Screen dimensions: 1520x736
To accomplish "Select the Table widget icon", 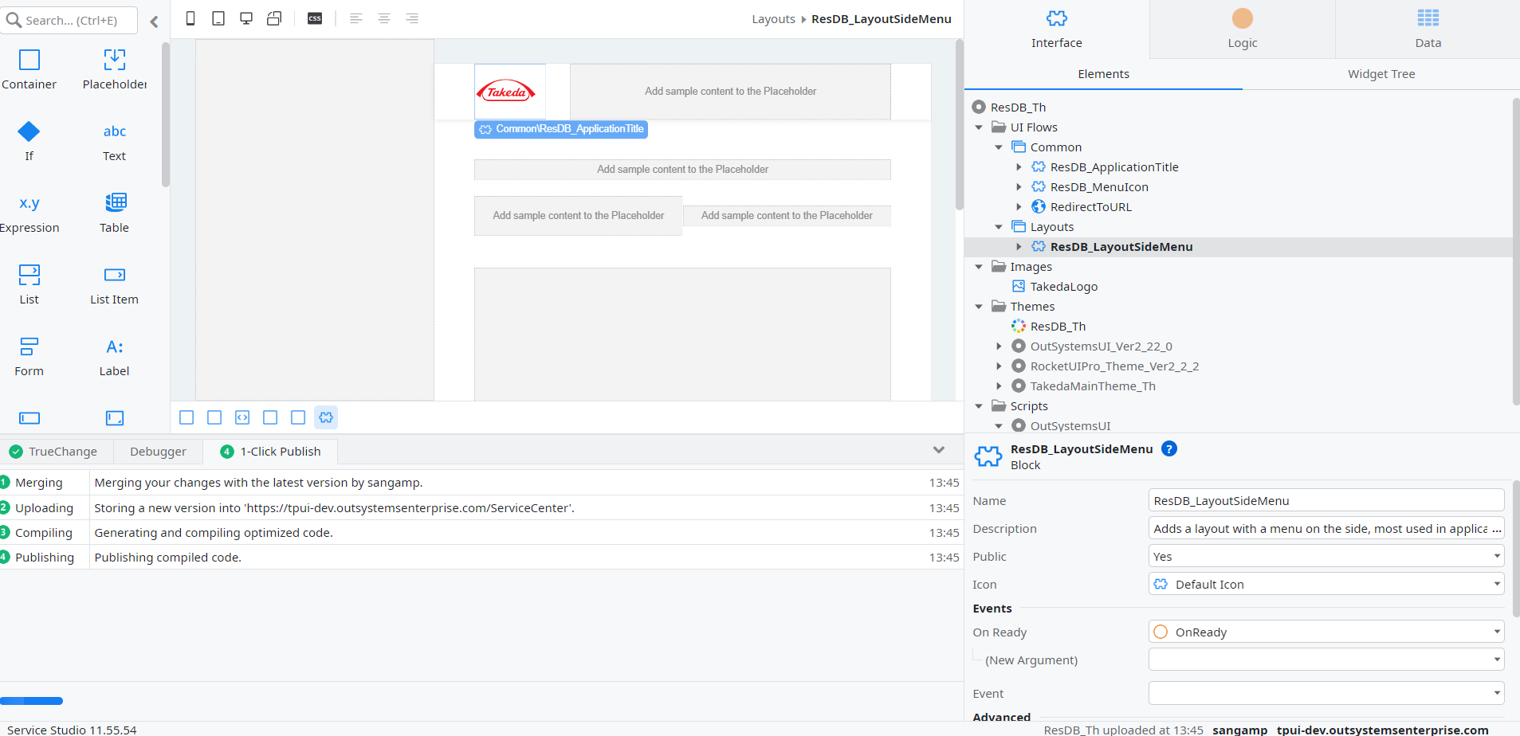I will pyautogui.click(x=115, y=202).
